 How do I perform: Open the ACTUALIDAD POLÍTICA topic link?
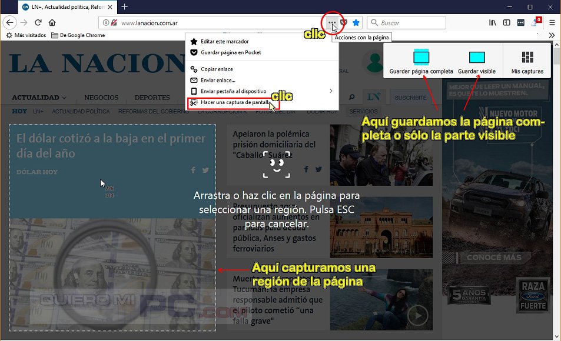pos(81,111)
